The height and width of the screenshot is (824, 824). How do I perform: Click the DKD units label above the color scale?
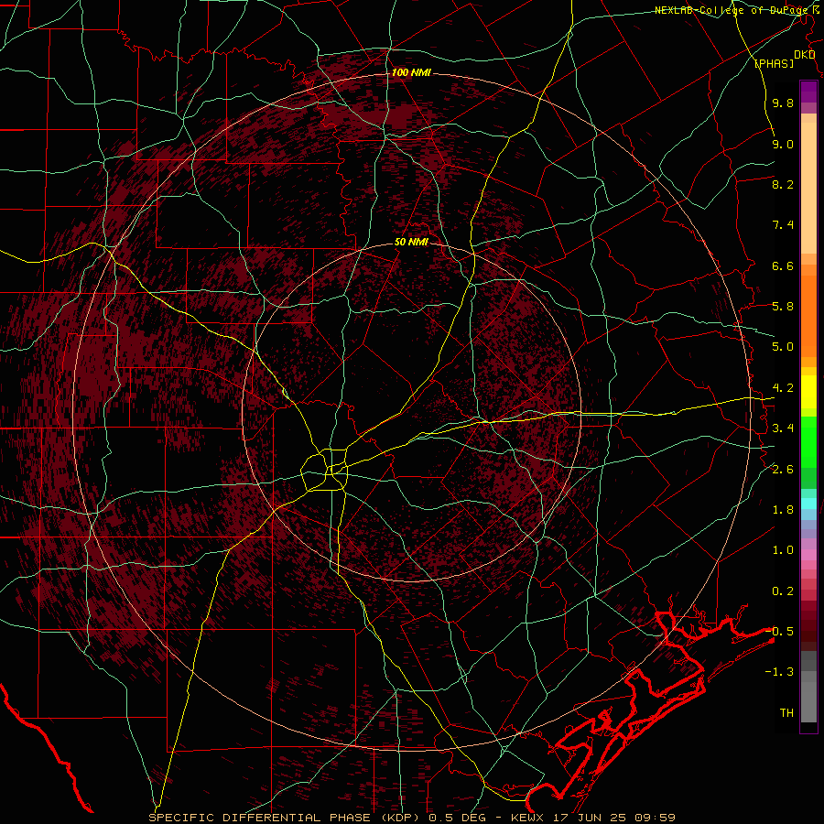click(804, 55)
